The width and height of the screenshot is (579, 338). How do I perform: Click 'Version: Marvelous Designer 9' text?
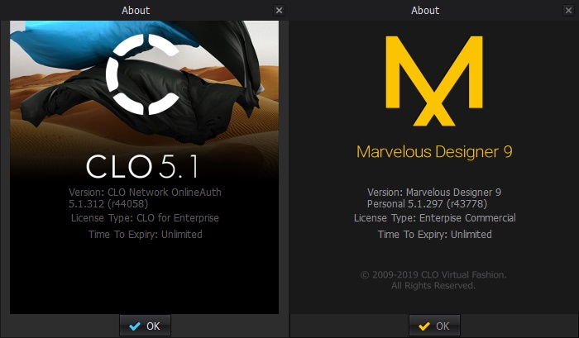(x=434, y=193)
